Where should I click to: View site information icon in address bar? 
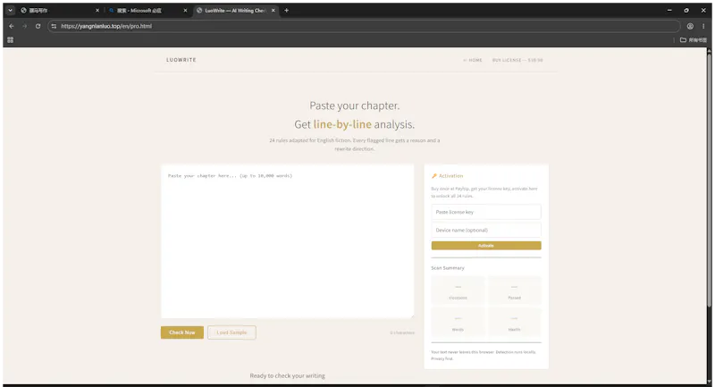click(x=54, y=27)
